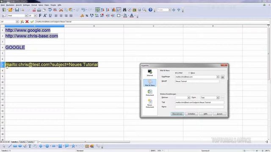Click the Zurück button
Image resolution: width=271 pixels, height=152 pixels.
[x=219, y=114]
